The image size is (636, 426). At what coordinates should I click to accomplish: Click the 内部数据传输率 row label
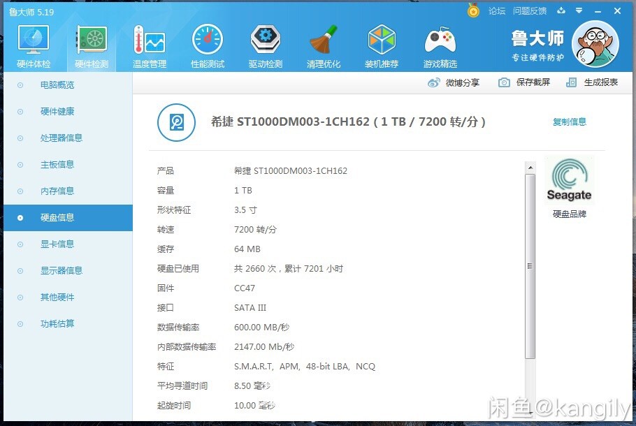click(187, 347)
